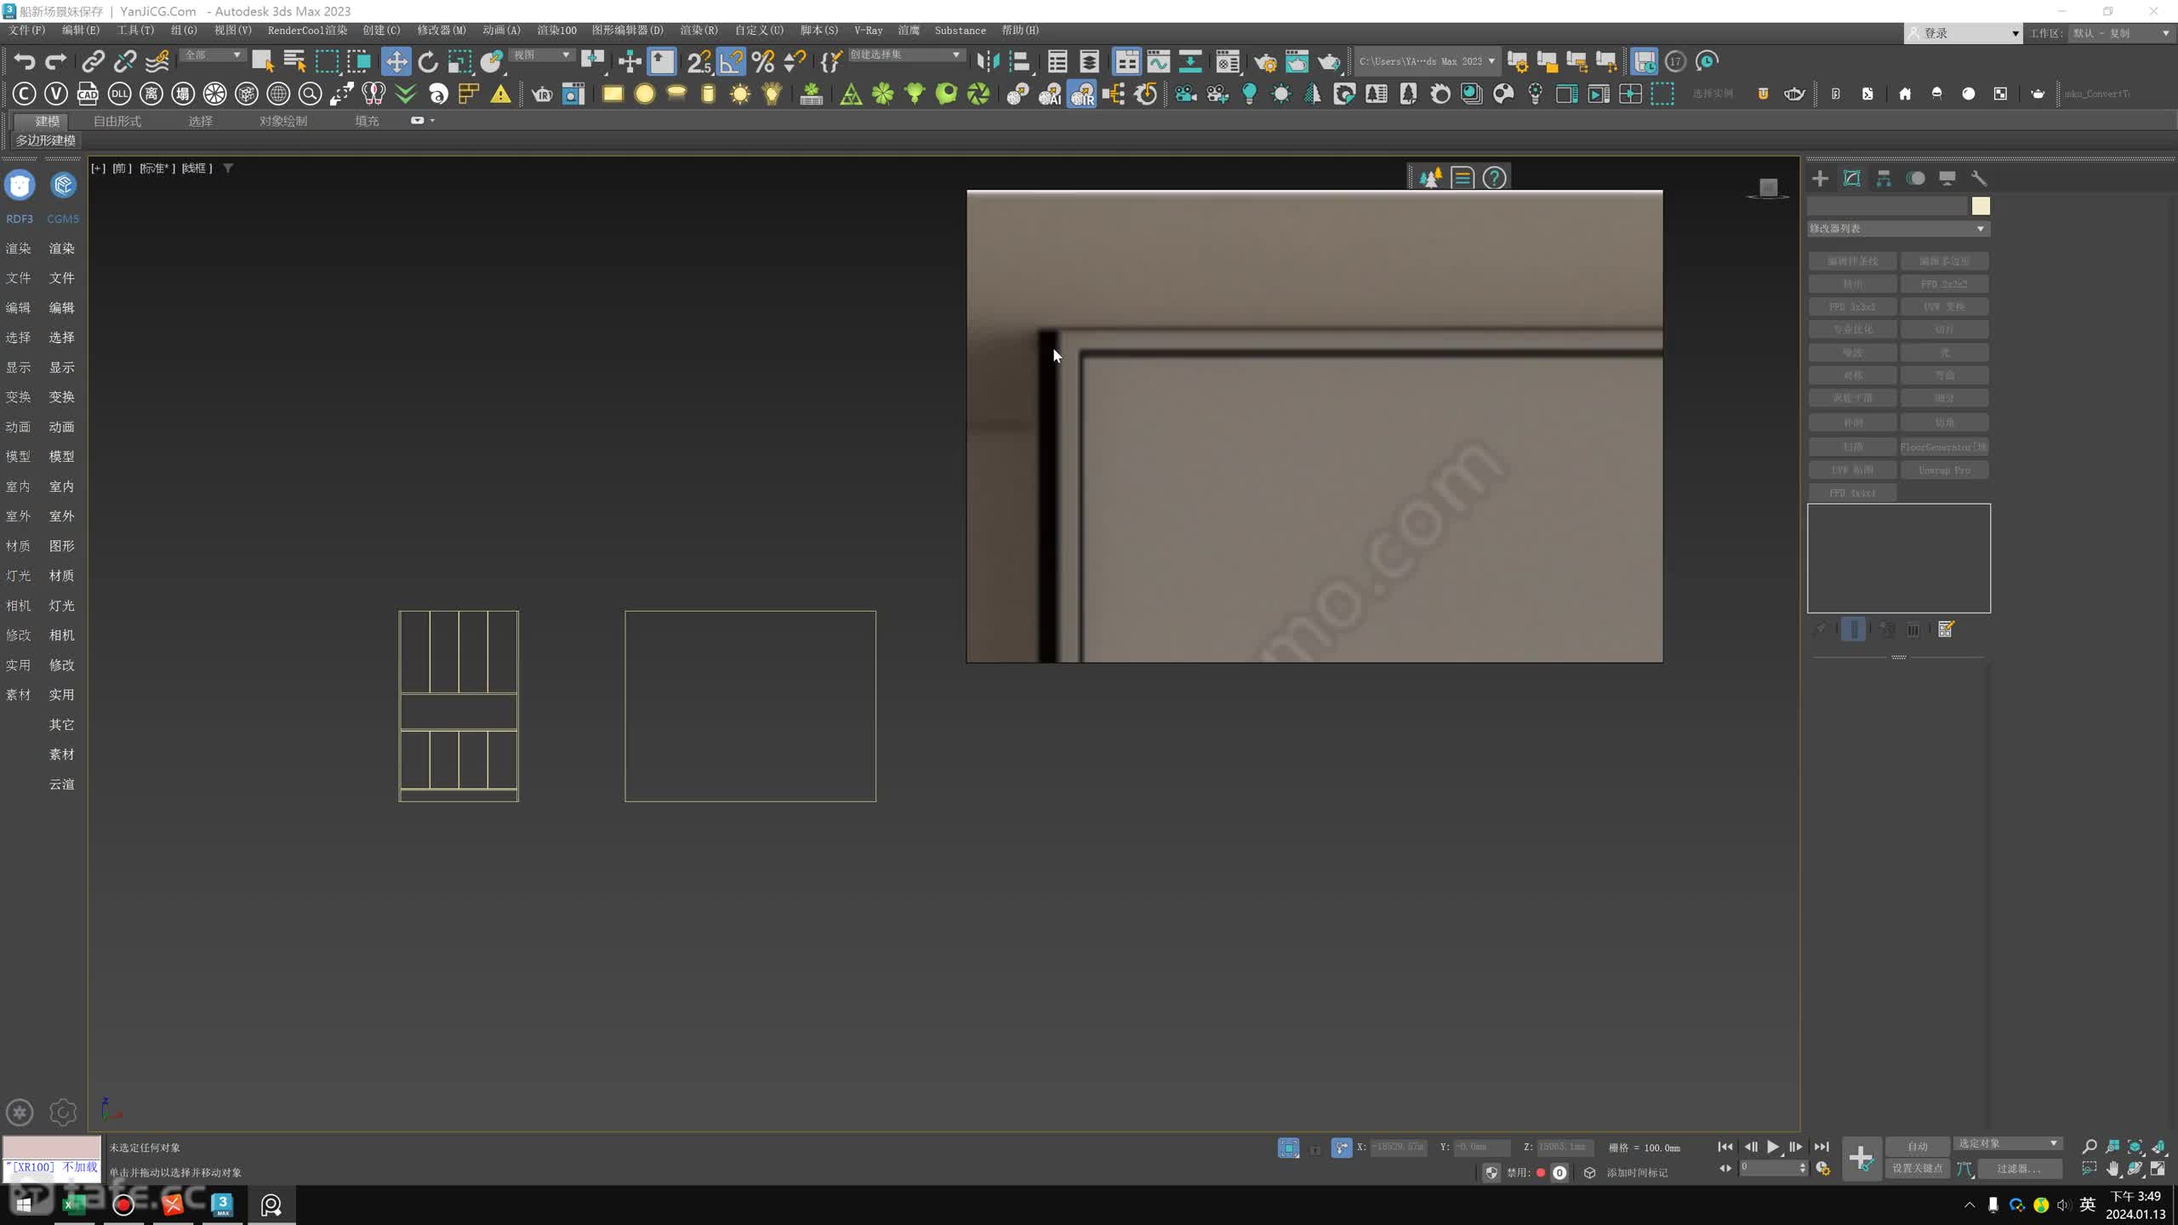2178x1225 pixels.
Task: Click the yellow sun light icon
Action: coord(740,94)
